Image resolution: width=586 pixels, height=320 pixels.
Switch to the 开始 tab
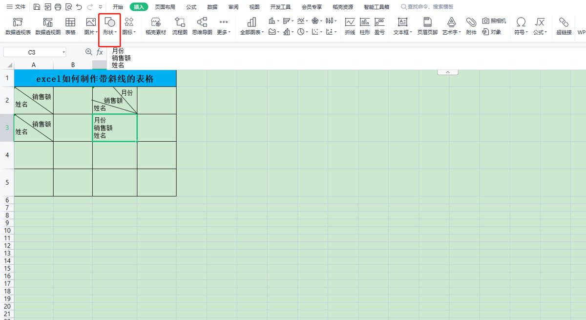click(x=118, y=7)
